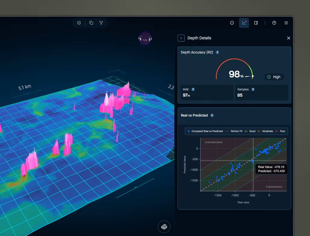The width and height of the screenshot is (310, 236).
Task: Close the Depth Details panel
Action: pos(289,38)
